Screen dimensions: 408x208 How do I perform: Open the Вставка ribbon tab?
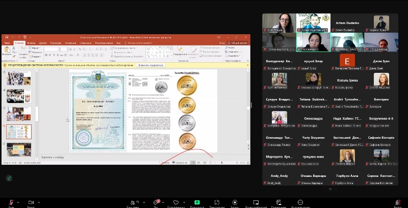(32, 43)
